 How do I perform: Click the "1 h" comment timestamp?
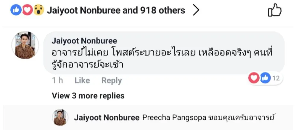(57, 80)
